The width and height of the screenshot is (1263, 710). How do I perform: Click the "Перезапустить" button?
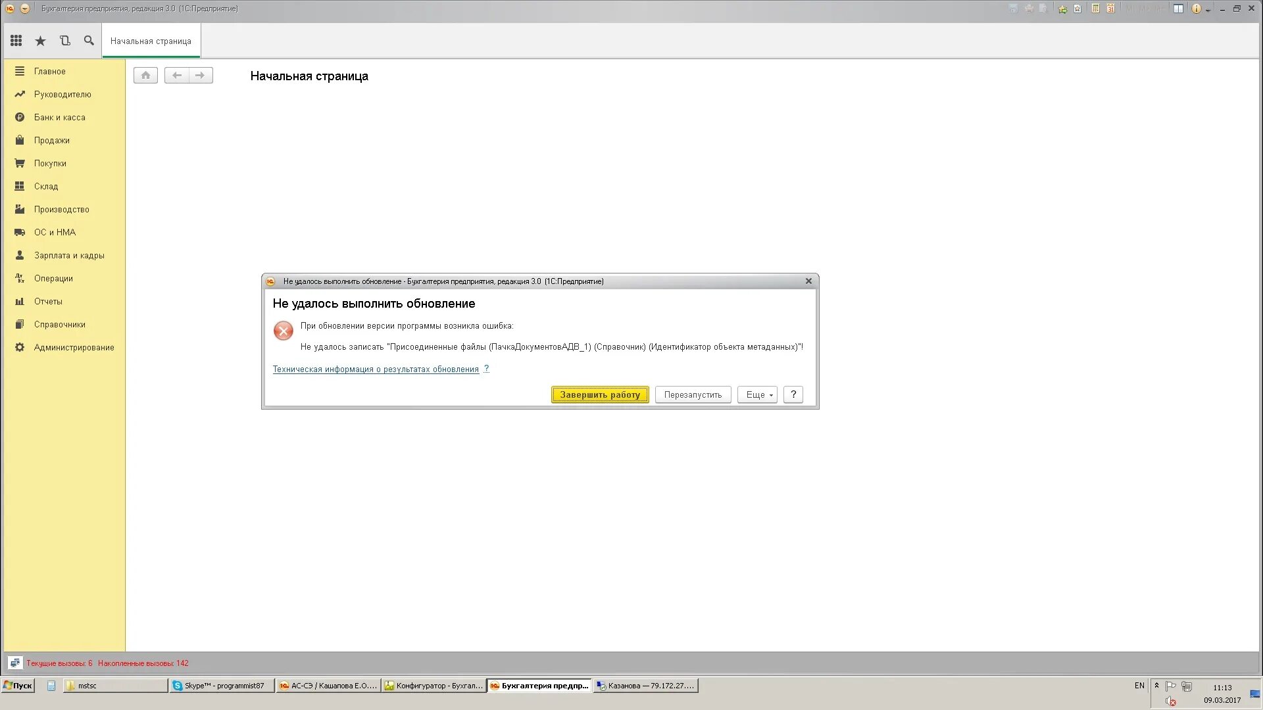click(x=693, y=395)
